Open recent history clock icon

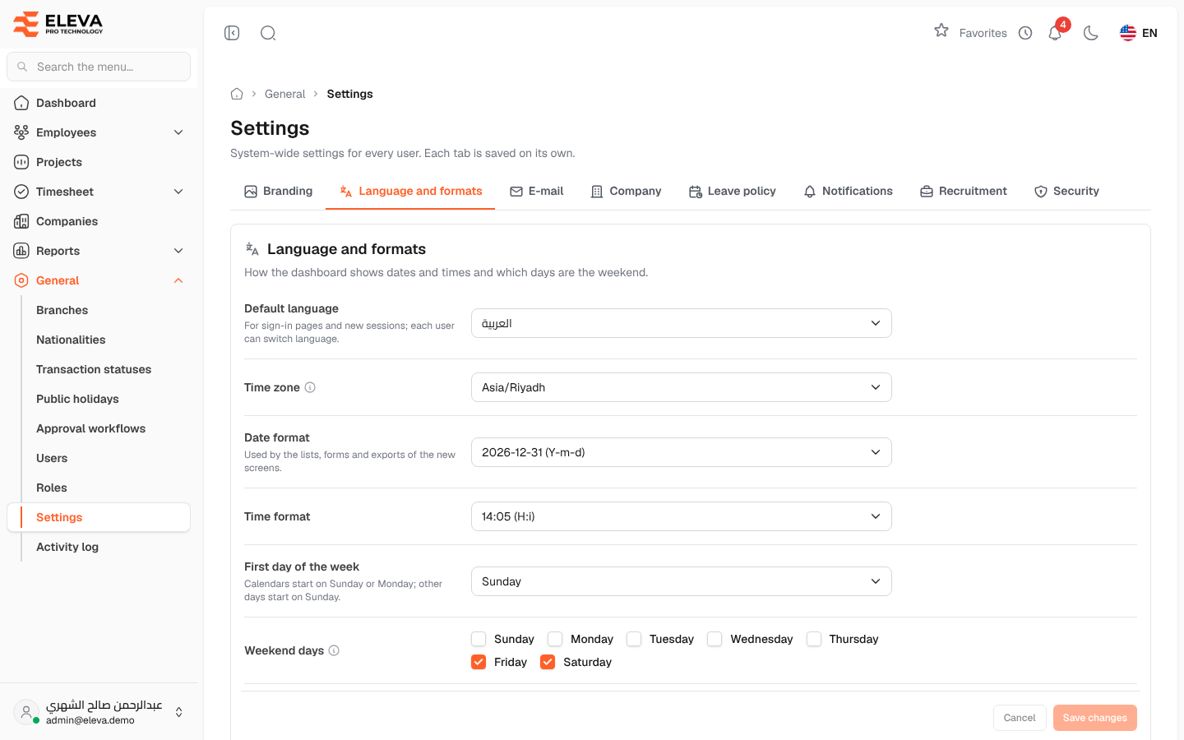pyautogui.click(x=1025, y=33)
